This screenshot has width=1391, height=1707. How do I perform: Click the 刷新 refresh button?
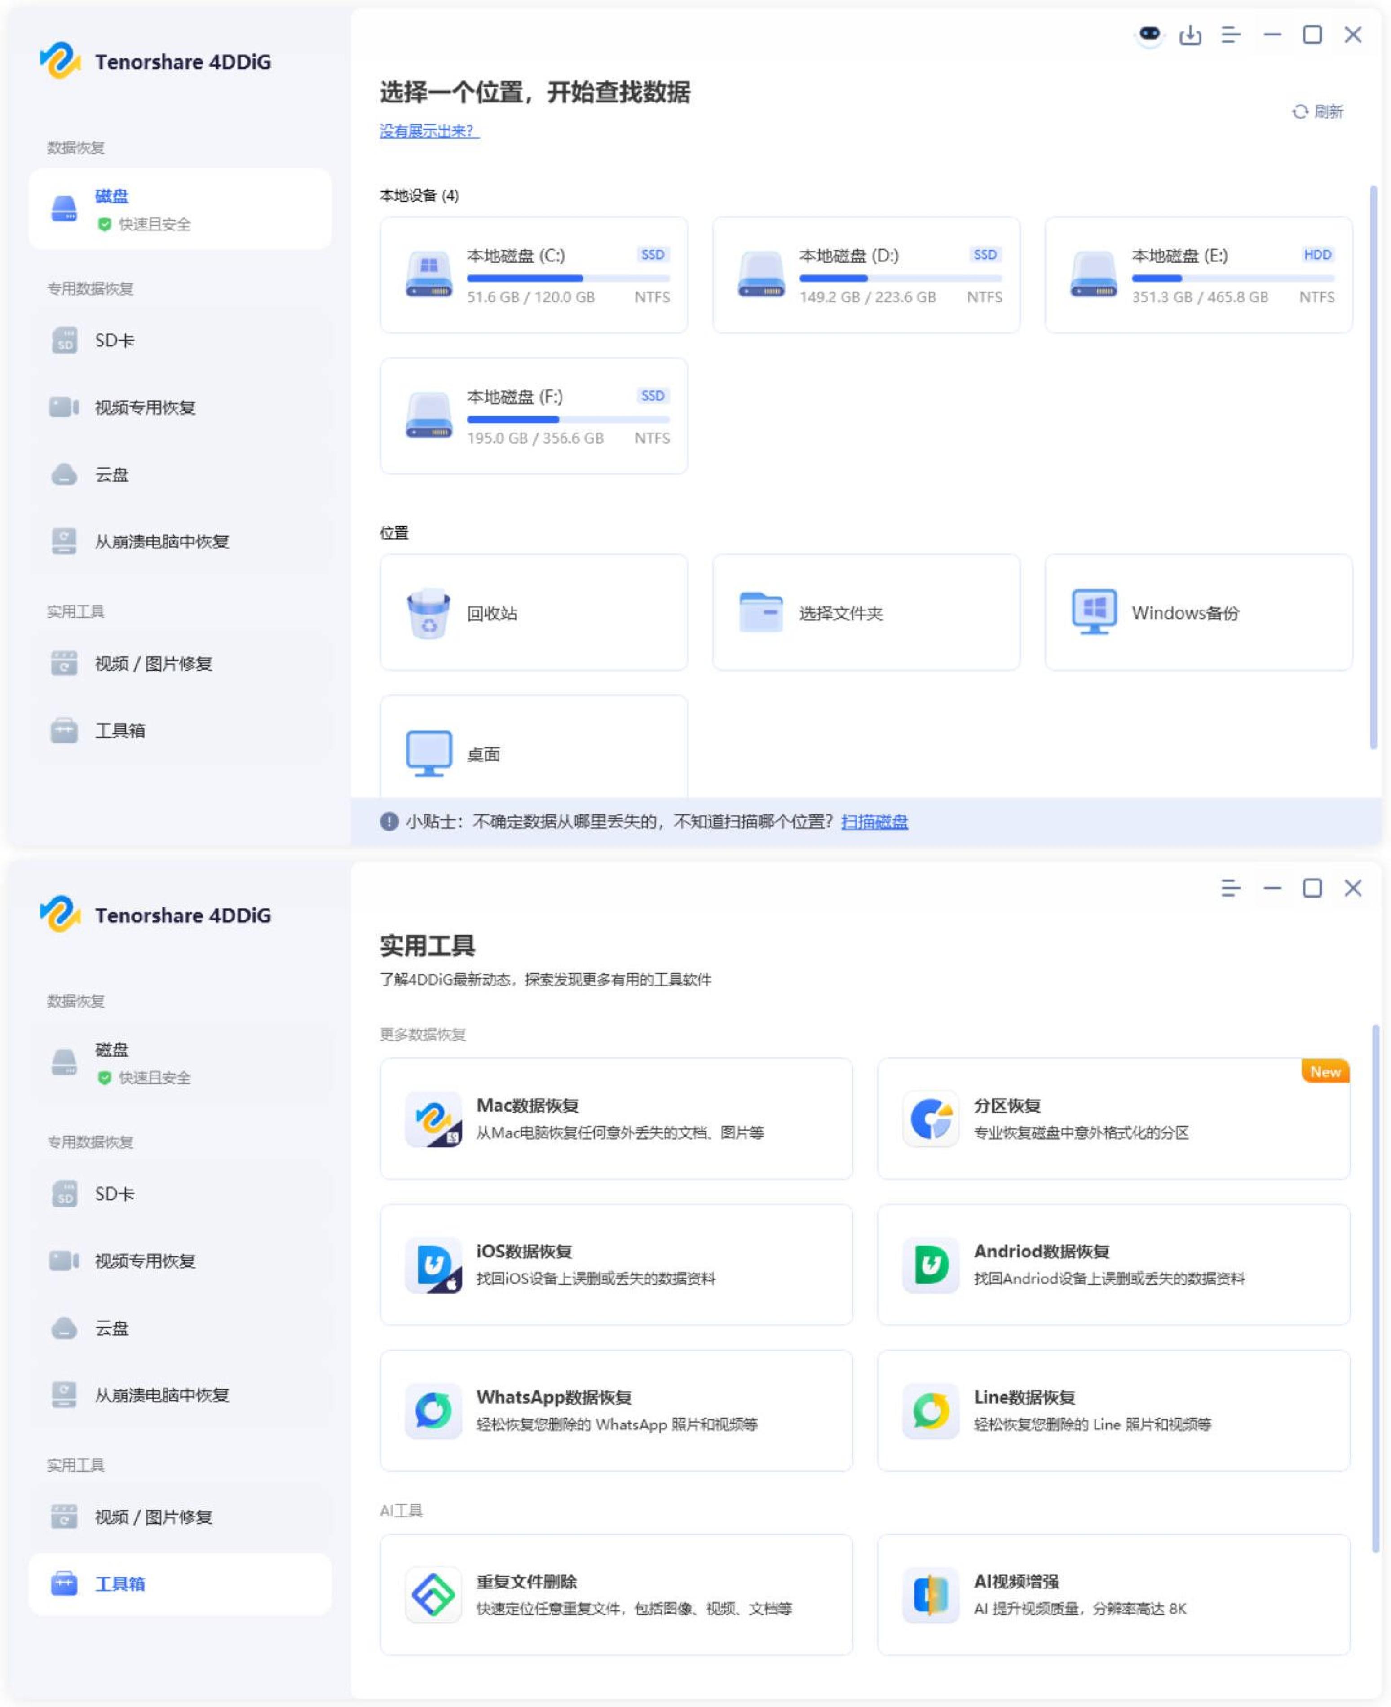(x=1318, y=111)
